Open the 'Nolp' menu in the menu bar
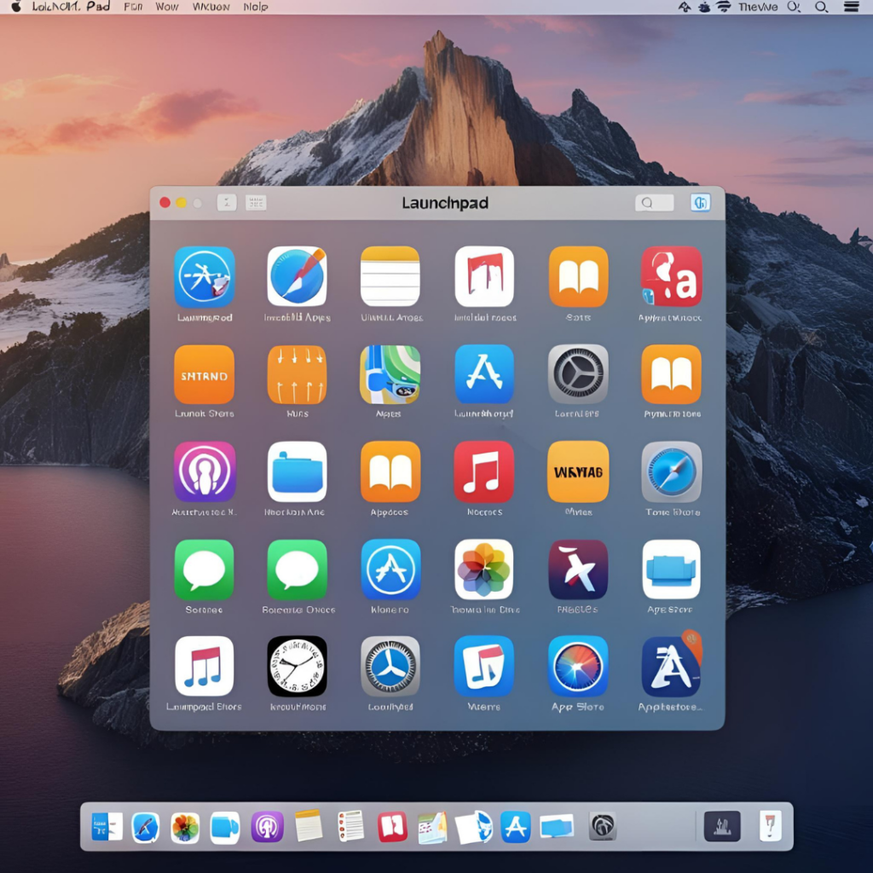The image size is (873, 873). [x=256, y=7]
